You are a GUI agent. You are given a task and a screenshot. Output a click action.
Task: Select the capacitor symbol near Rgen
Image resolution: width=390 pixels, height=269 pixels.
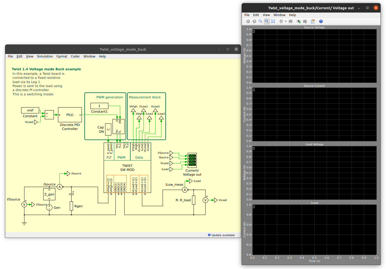click(x=72, y=194)
